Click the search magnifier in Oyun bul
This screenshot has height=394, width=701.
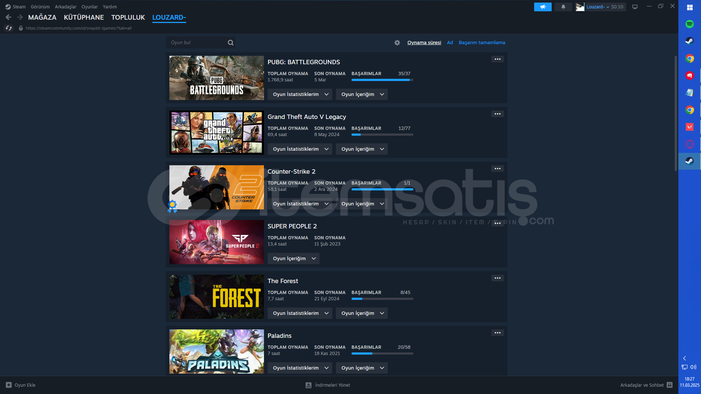(230, 43)
